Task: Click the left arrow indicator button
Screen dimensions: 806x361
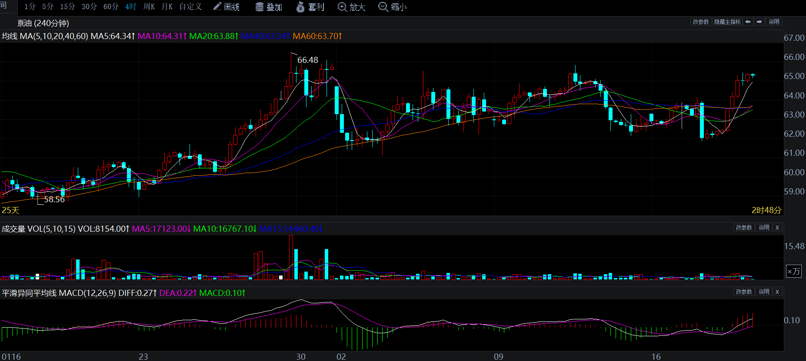Action: pos(748,22)
